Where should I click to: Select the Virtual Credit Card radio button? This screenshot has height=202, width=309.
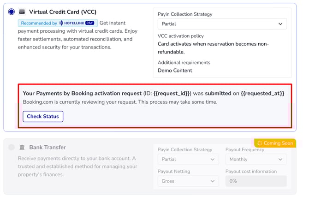click(x=12, y=12)
